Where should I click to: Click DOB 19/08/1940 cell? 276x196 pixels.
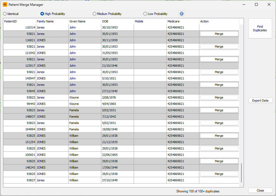tap(117, 129)
